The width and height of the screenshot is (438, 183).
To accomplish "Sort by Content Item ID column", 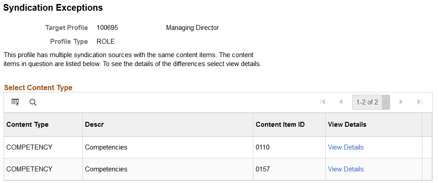I will [280, 125].
